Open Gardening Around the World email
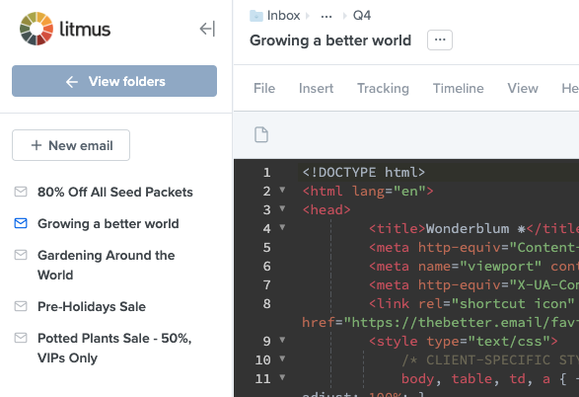 point(107,265)
